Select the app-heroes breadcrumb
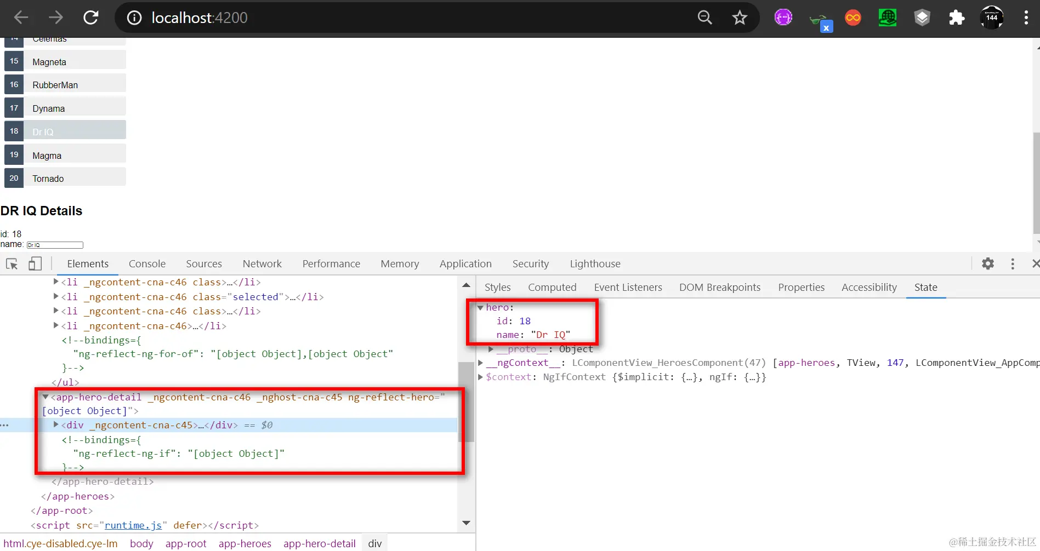Image resolution: width=1040 pixels, height=551 pixels. click(245, 543)
